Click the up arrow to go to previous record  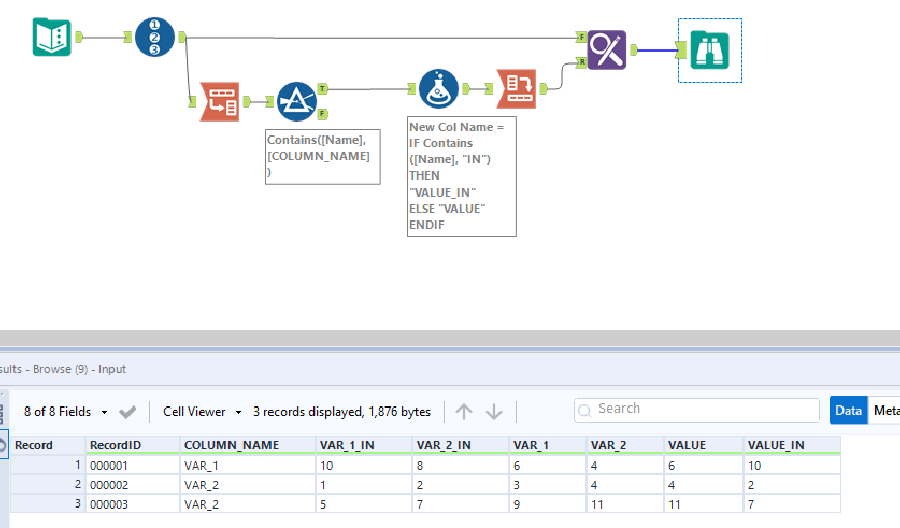(x=463, y=411)
